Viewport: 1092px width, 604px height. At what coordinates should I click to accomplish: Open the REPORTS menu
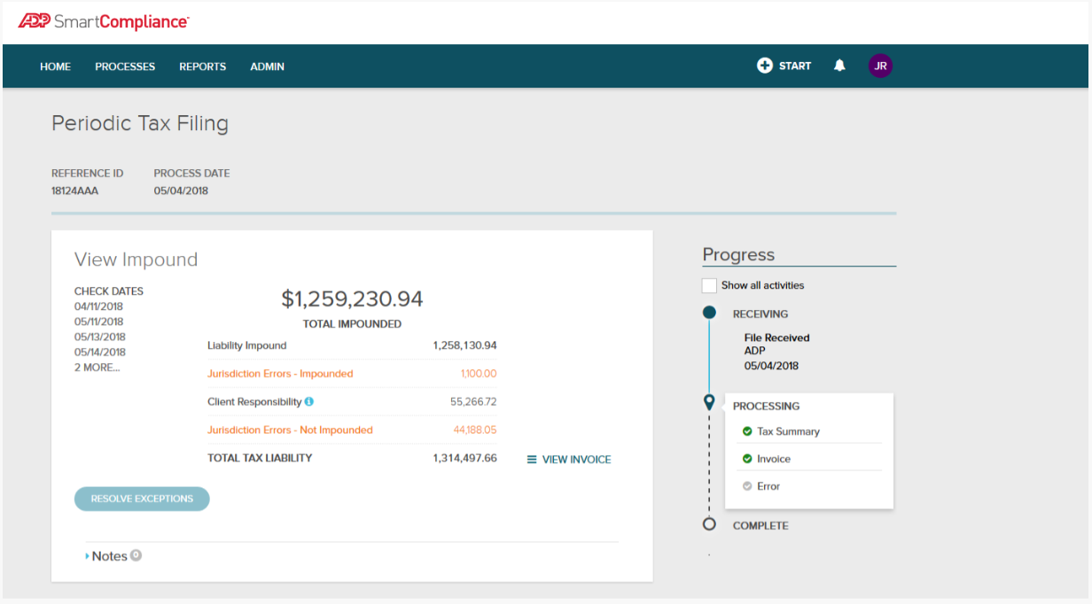click(202, 66)
